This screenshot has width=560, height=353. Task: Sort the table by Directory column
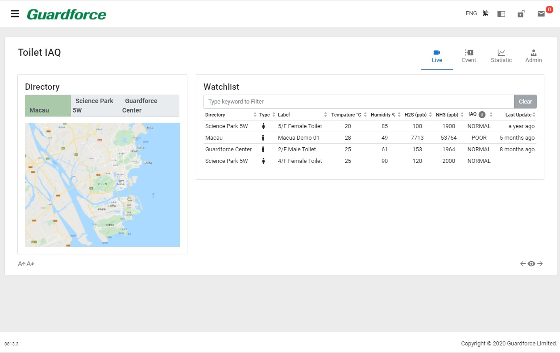pyautogui.click(x=230, y=115)
